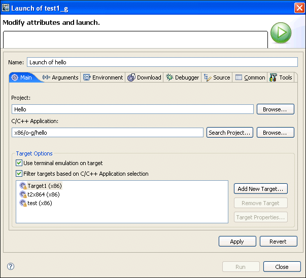
Task: Click the t2x864 (x86) target icon
Action: coord(23,194)
